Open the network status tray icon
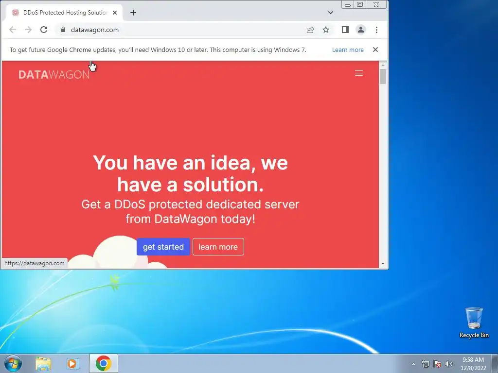This screenshot has width=498, height=373. (426, 364)
